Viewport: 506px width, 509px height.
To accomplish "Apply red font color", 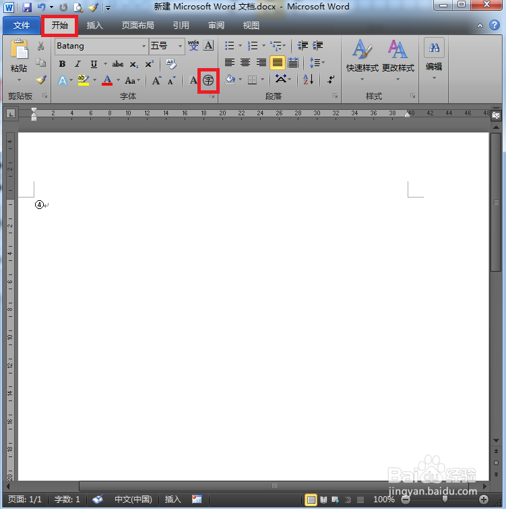I will tap(107, 80).
